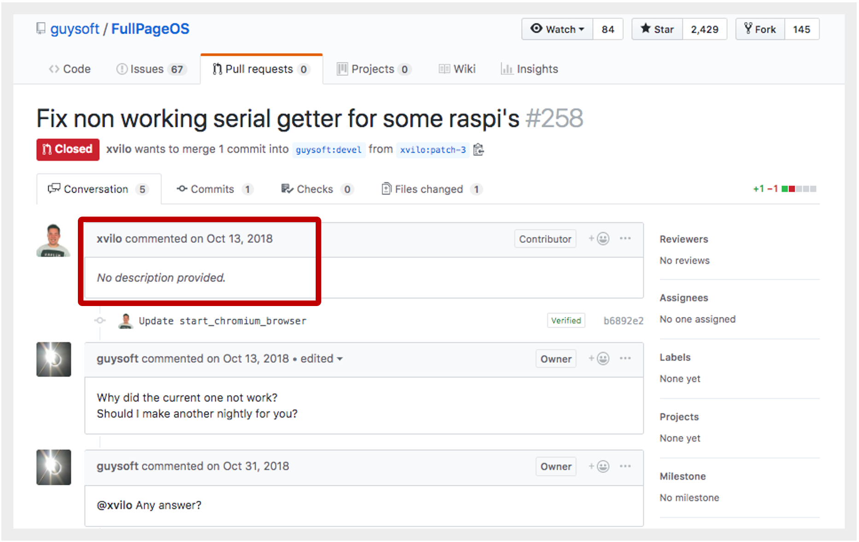Click the Closed status badge
The height and width of the screenshot is (542, 859).
[68, 149]
